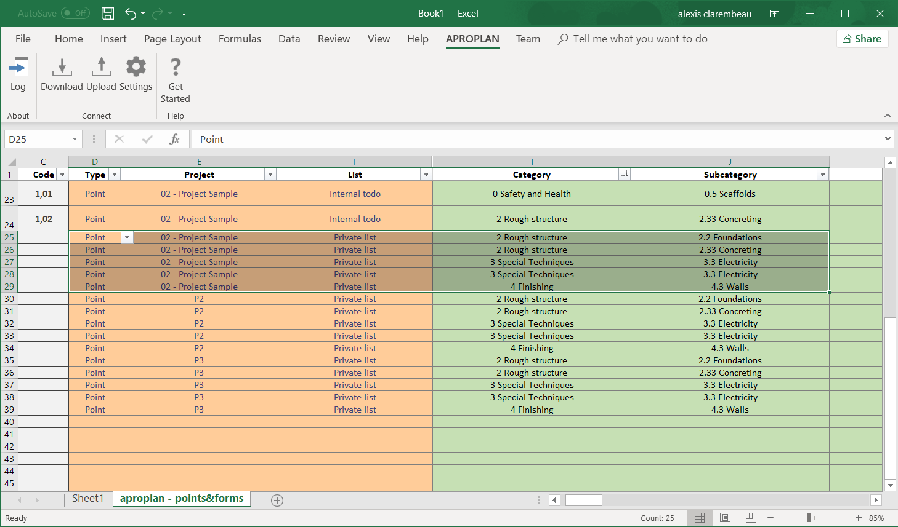Add a new sheet
The height and width of the screenshot is (527, 898).
(x=277, y=501)
